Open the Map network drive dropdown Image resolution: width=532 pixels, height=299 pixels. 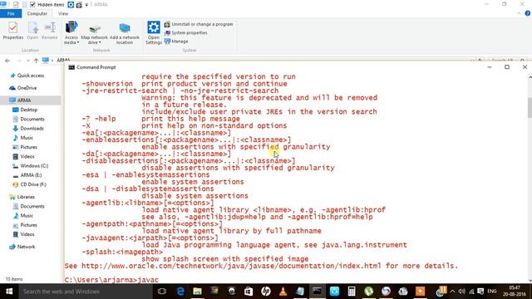pos(94,34)
